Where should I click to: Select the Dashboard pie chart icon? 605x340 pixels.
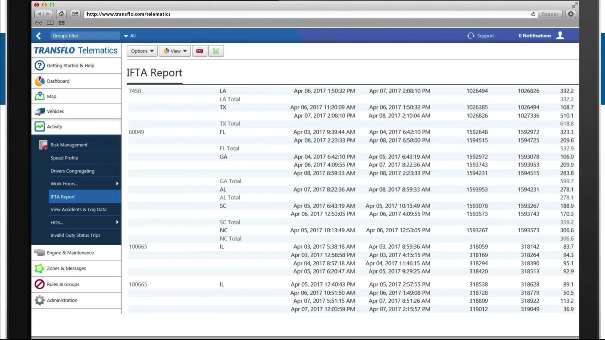39,81
